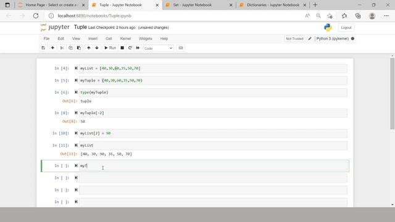395x222 pixels.
Task: Insert cell below with plus icon
Action: pos(52,48)
